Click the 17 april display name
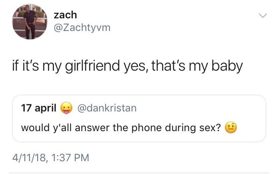 [39, 108]
